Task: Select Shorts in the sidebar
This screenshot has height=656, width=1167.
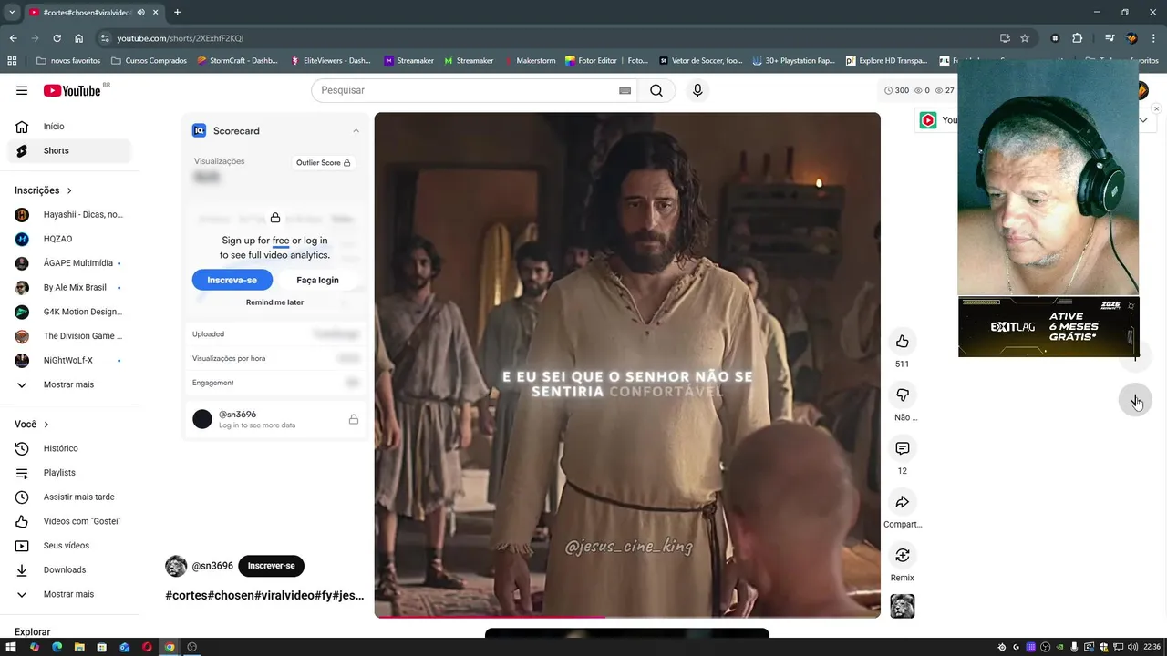Action: (69, 150)
